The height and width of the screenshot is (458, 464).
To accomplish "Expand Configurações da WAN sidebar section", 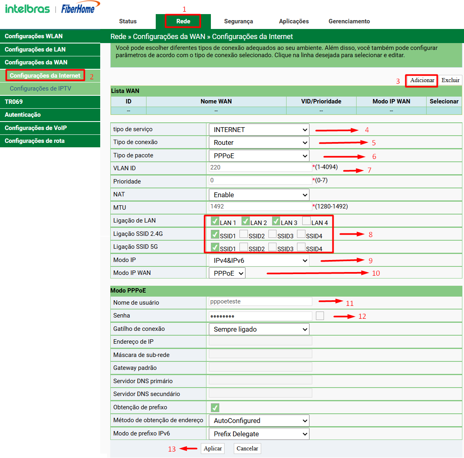I will (x=50, y=62).
